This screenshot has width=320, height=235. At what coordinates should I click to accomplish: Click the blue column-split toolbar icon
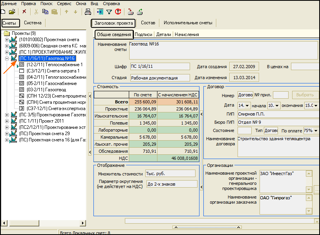pos(100,12)
